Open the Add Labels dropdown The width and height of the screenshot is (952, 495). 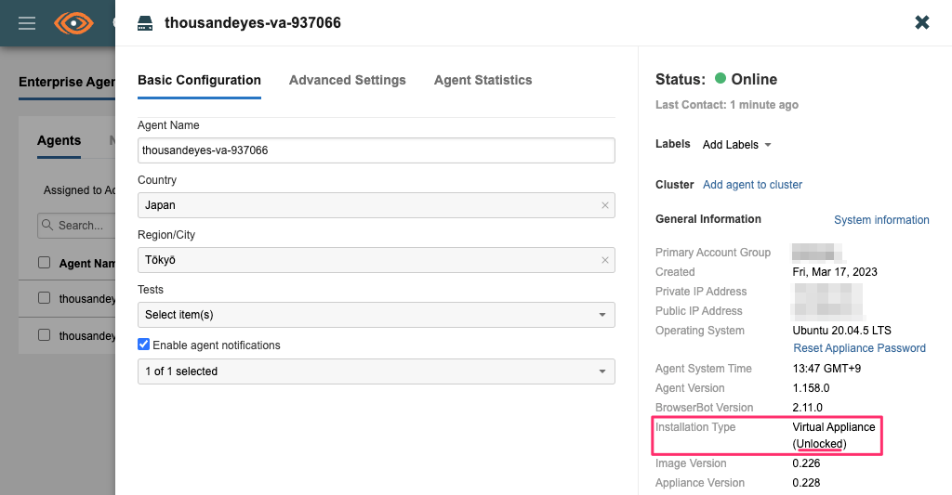point(736,144)
